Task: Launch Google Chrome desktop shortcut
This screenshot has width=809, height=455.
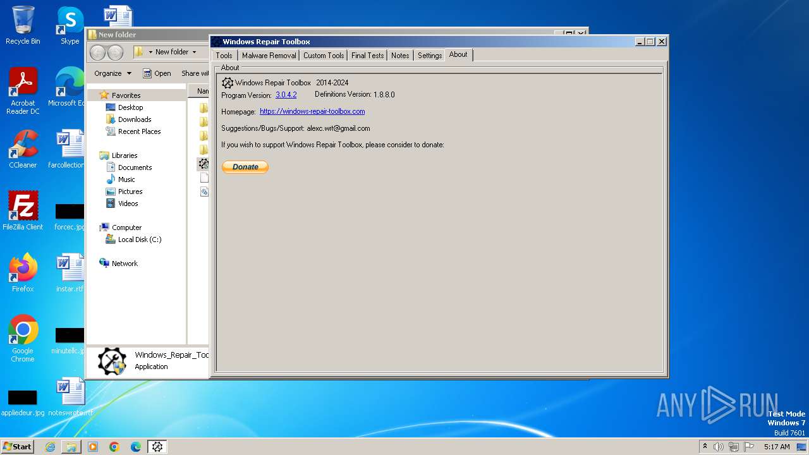Action: 23,339
